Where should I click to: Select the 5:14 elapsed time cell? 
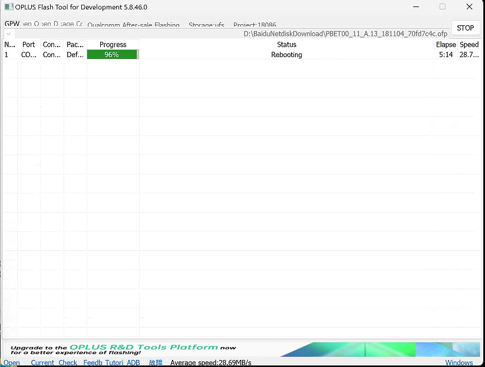(446, 55)
